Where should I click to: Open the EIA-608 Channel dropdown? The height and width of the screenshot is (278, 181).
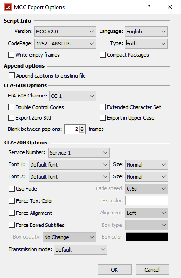[72, 96]
